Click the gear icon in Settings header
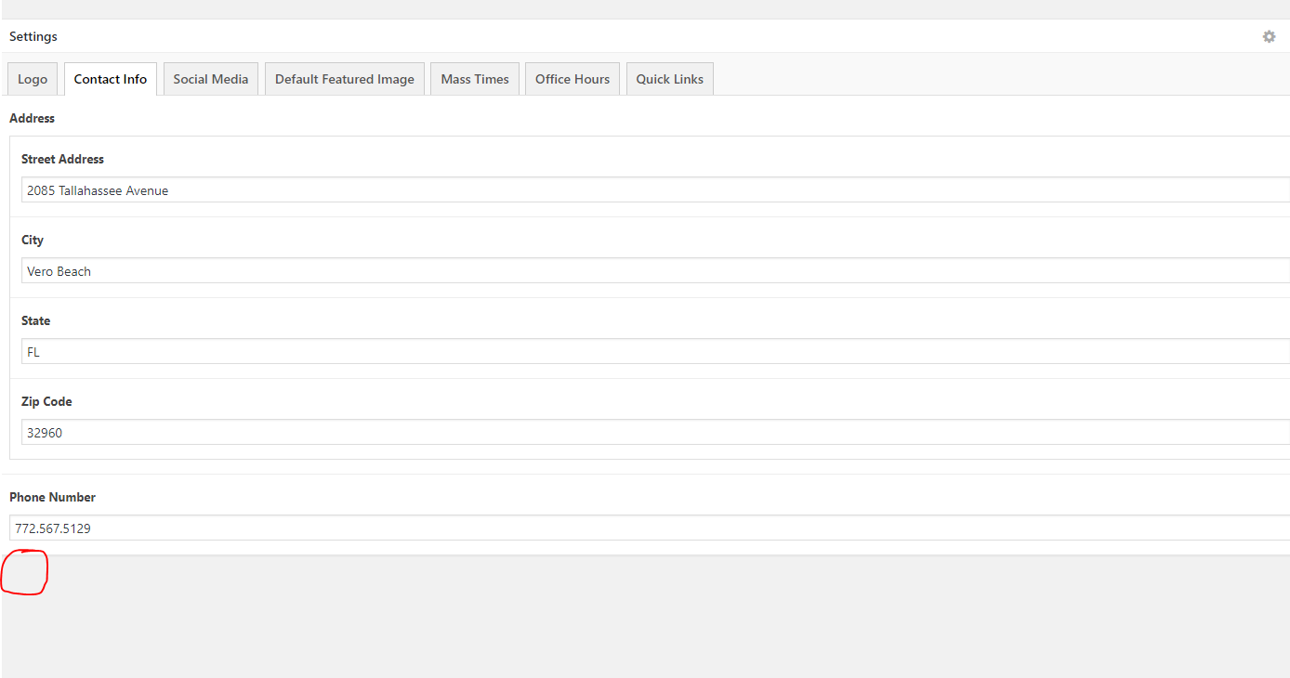 [1269, 36]
